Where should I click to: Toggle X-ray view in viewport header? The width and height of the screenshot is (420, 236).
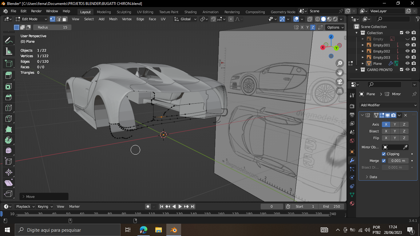point(310,19)
